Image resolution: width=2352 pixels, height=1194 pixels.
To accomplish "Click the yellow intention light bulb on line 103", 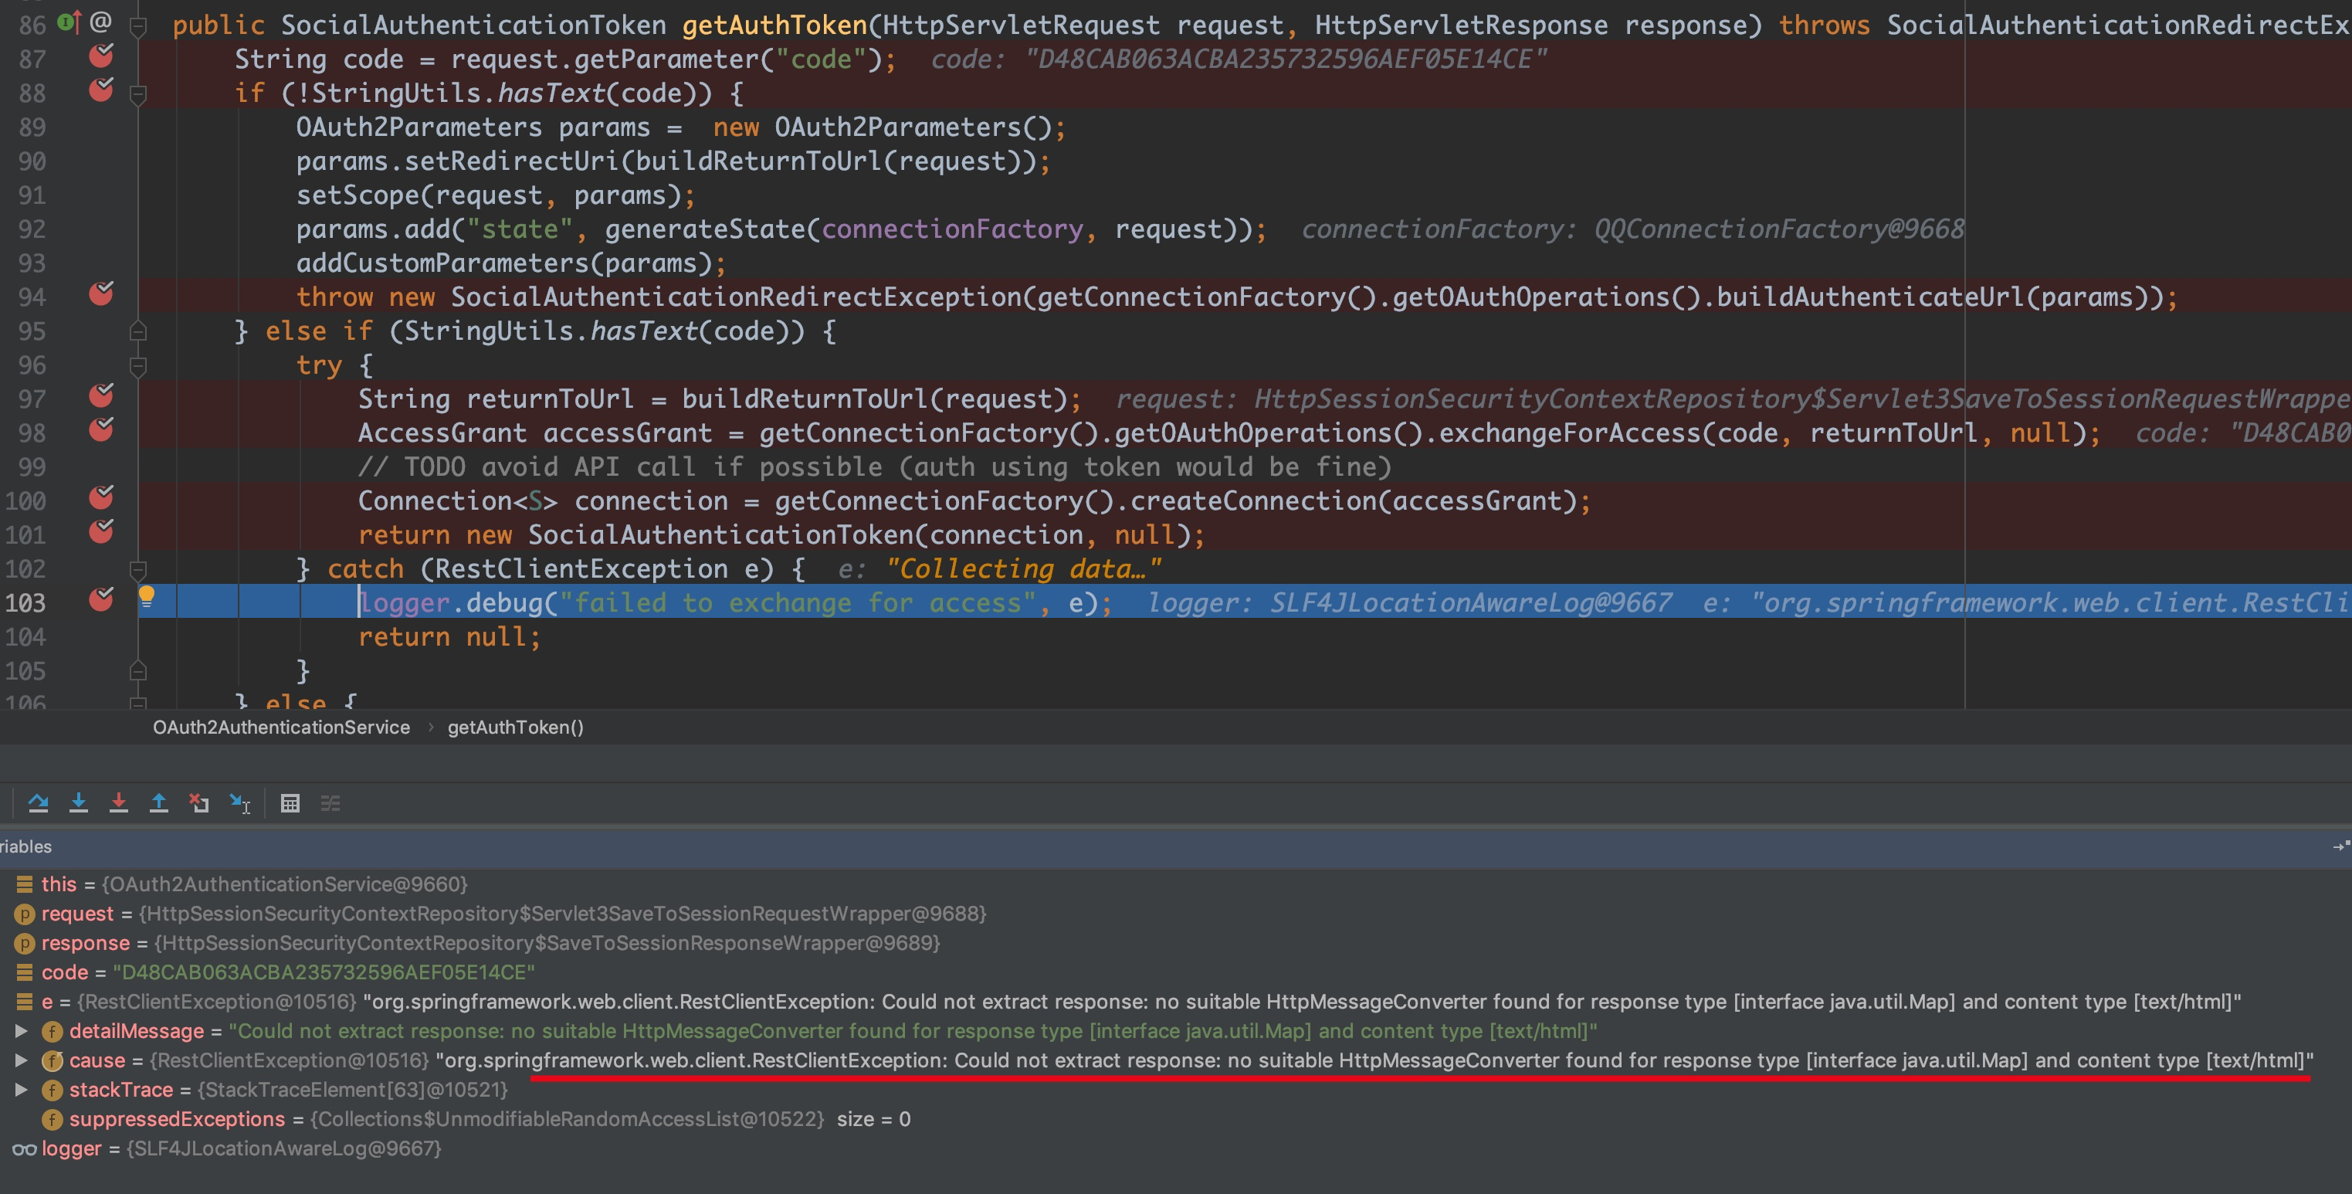I will click(146, 598).
